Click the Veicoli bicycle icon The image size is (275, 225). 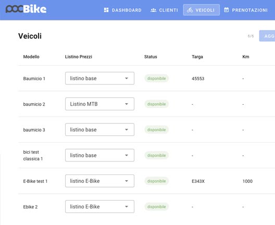click(190, 10)
